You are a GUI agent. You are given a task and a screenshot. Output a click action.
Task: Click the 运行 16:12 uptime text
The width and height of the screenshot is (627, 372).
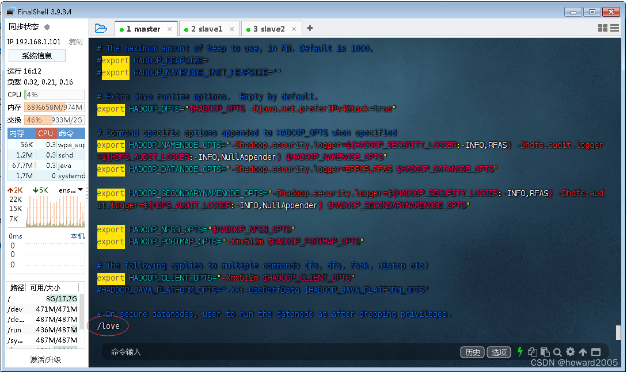point(24,71)
